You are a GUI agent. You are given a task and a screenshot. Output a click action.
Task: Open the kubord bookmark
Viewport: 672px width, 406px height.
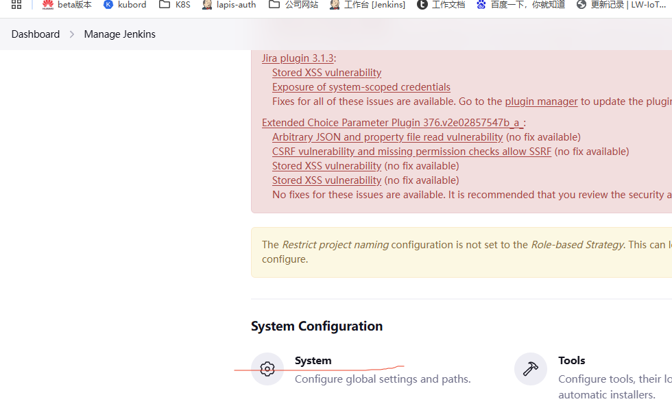tap(125, 5)
